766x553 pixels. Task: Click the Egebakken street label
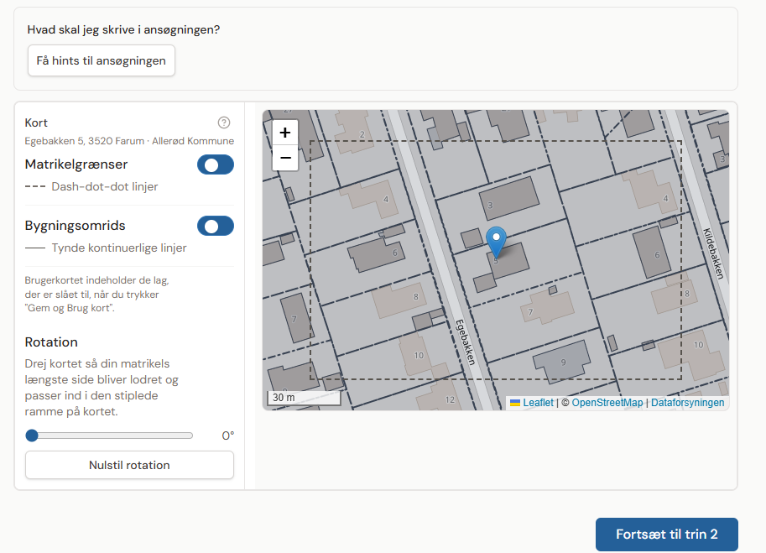[x=466, y=342]
